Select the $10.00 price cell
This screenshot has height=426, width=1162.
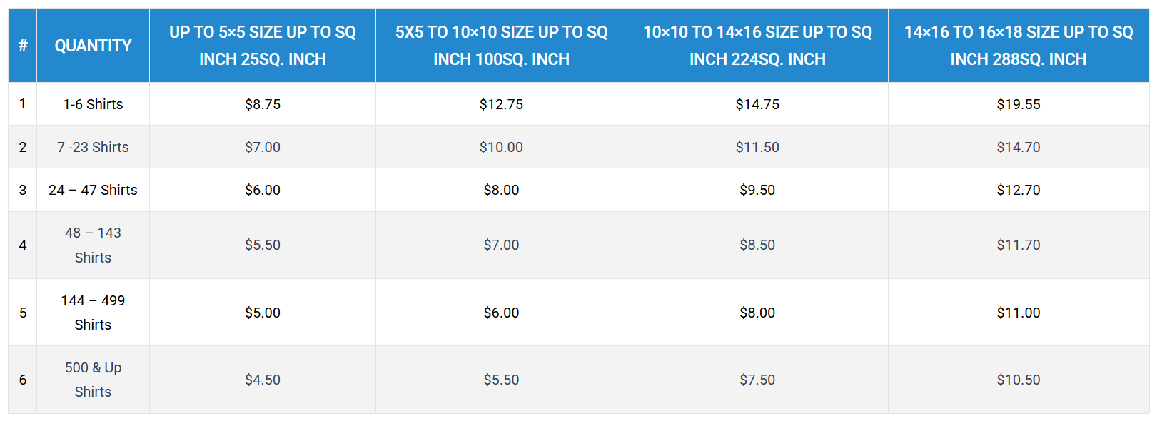[x=501, y=147]
